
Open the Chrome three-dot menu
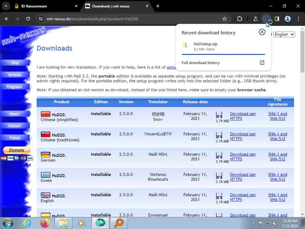[x=298, y=19]
